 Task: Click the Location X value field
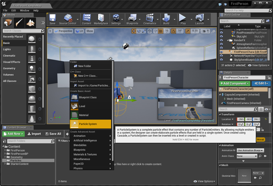(241, 119)
